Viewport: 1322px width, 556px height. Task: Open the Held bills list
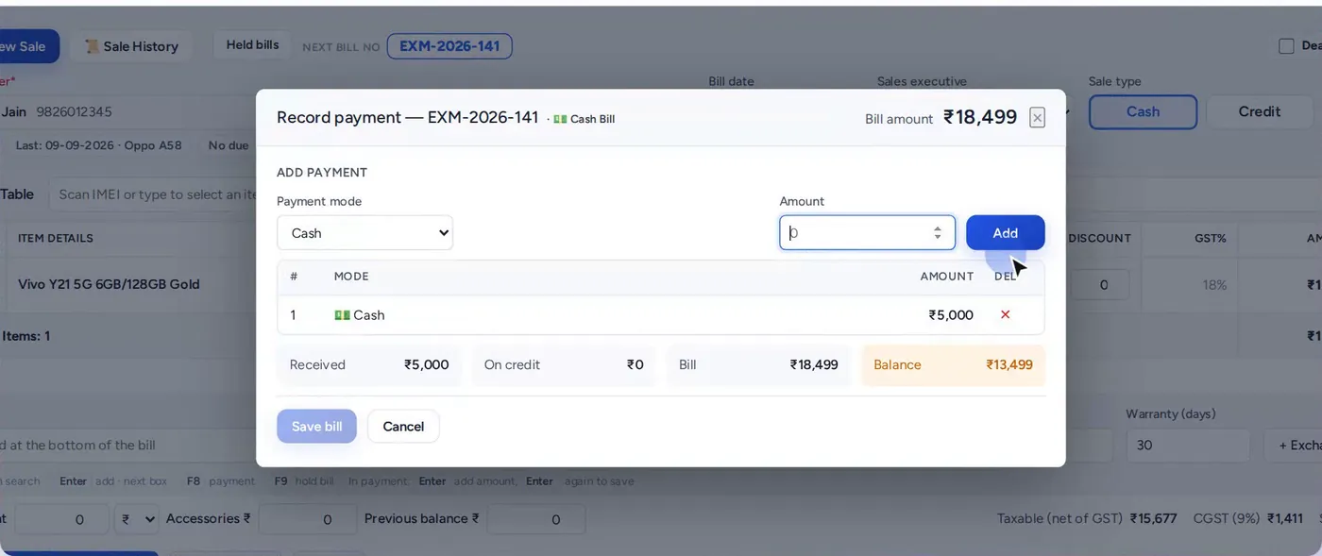click(x=253, y=45)
